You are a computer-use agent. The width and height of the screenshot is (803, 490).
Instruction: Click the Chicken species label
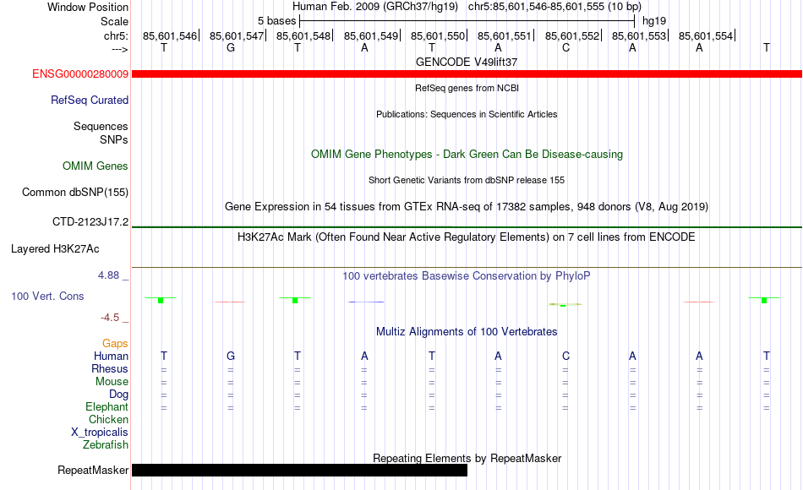108,420
